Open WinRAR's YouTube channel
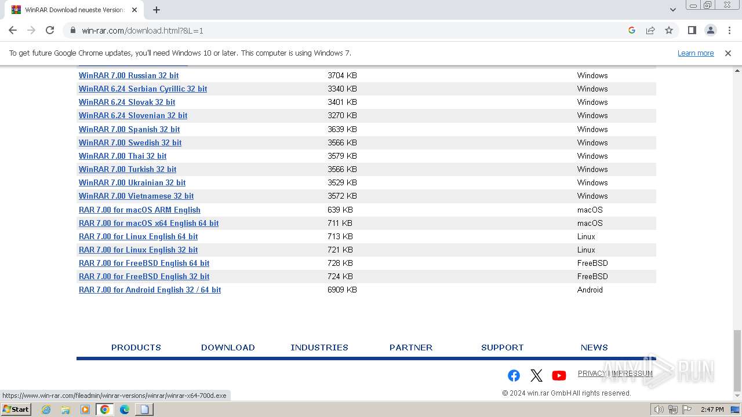The image size is (742, 417). pyautogui.click(x=559, y=375)
